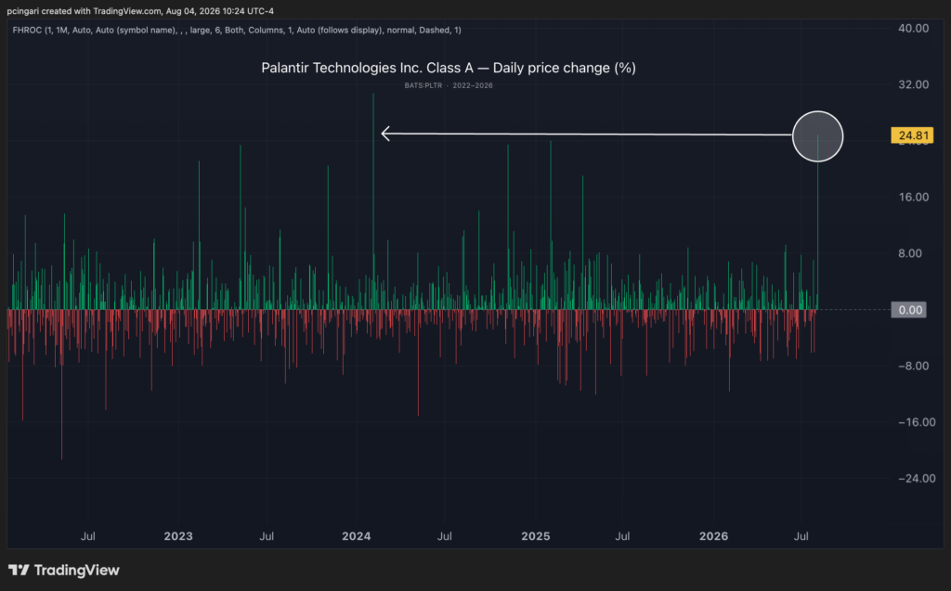
Task: Click the −8.00 price axis label
Action: pyautogui.click(x=914, y=366)
